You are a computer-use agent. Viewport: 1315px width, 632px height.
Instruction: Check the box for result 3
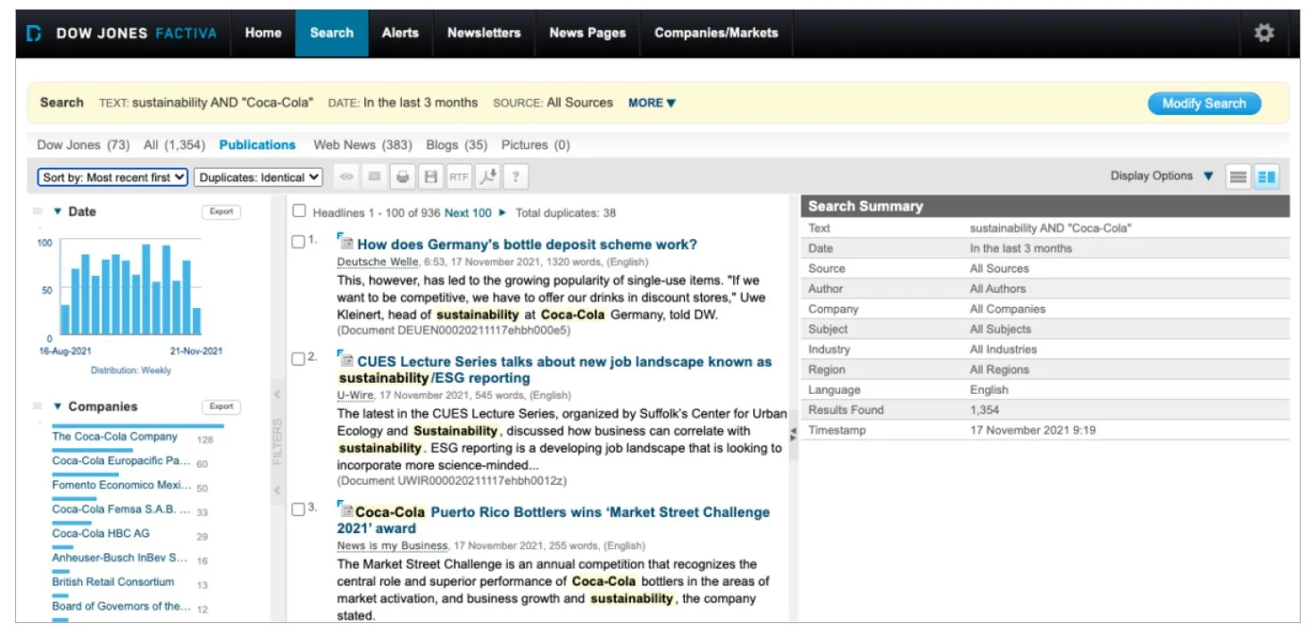(298, 510)
